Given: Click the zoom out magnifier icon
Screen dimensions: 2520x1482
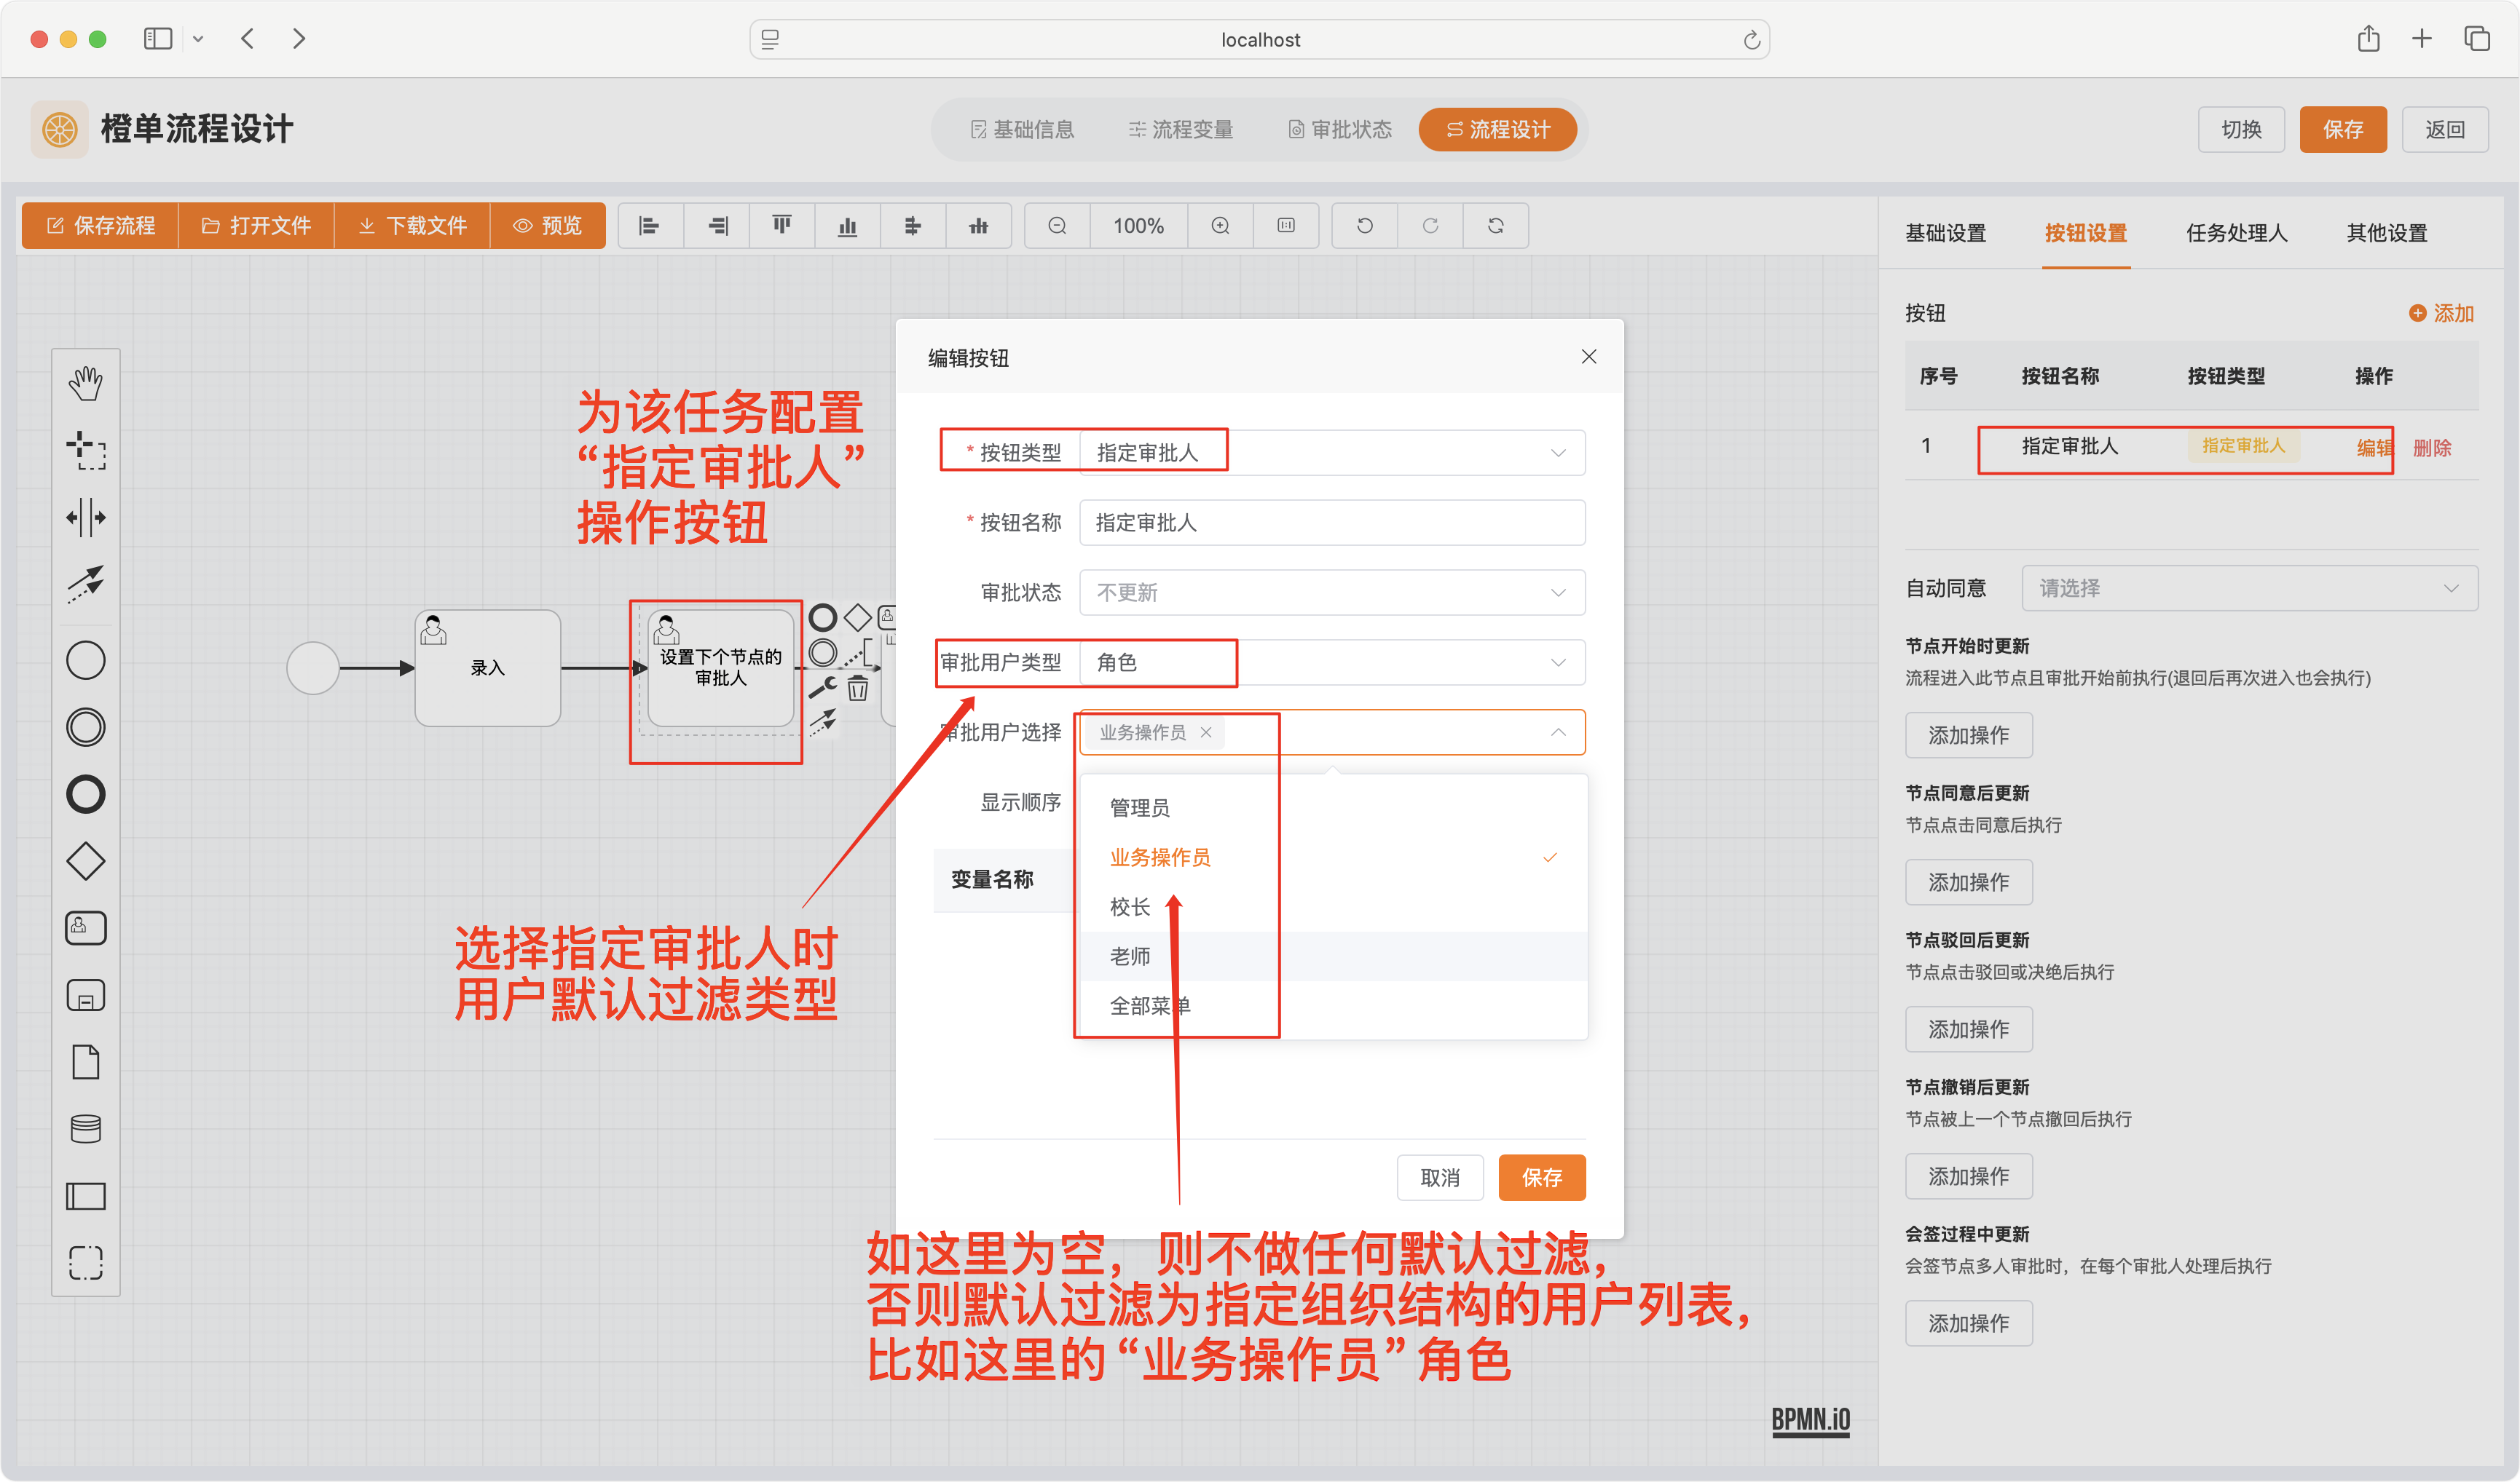Looking at the screenshot, I should 1057,226.
